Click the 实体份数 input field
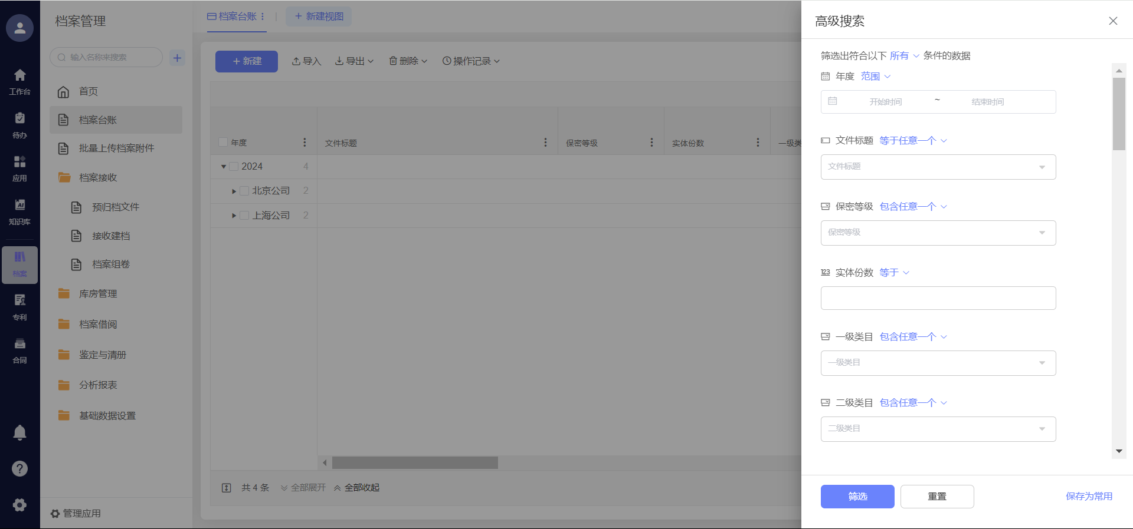 [x=938, y=298]
